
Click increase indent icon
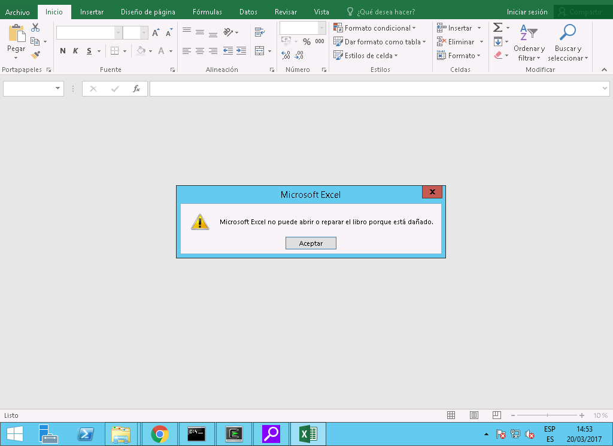(x=241, y=51)
